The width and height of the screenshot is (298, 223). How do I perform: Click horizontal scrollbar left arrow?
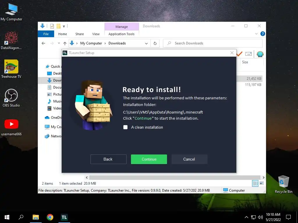point(87,177)
